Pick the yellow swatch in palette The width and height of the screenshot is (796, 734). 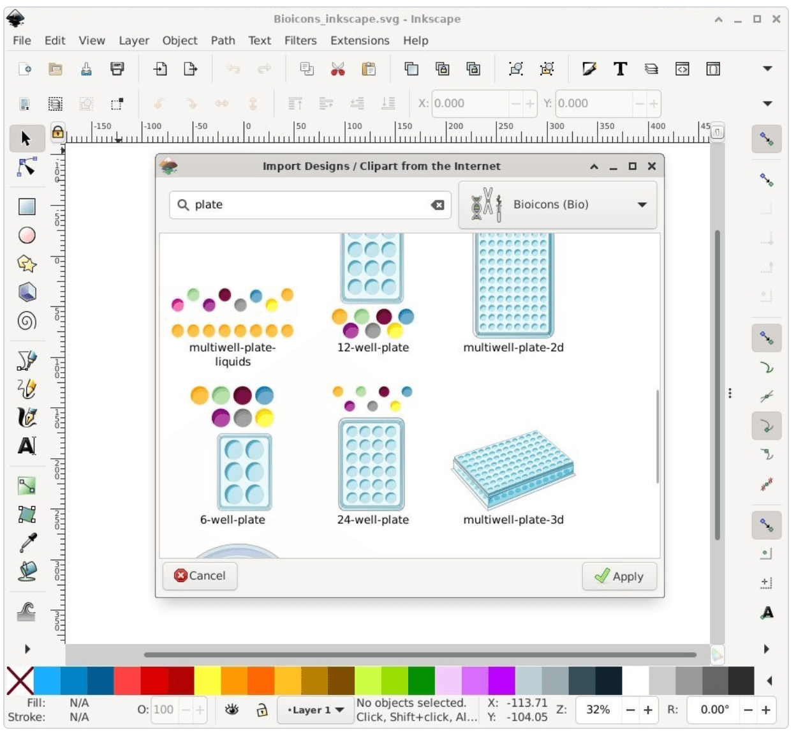[x=207, y=681]
